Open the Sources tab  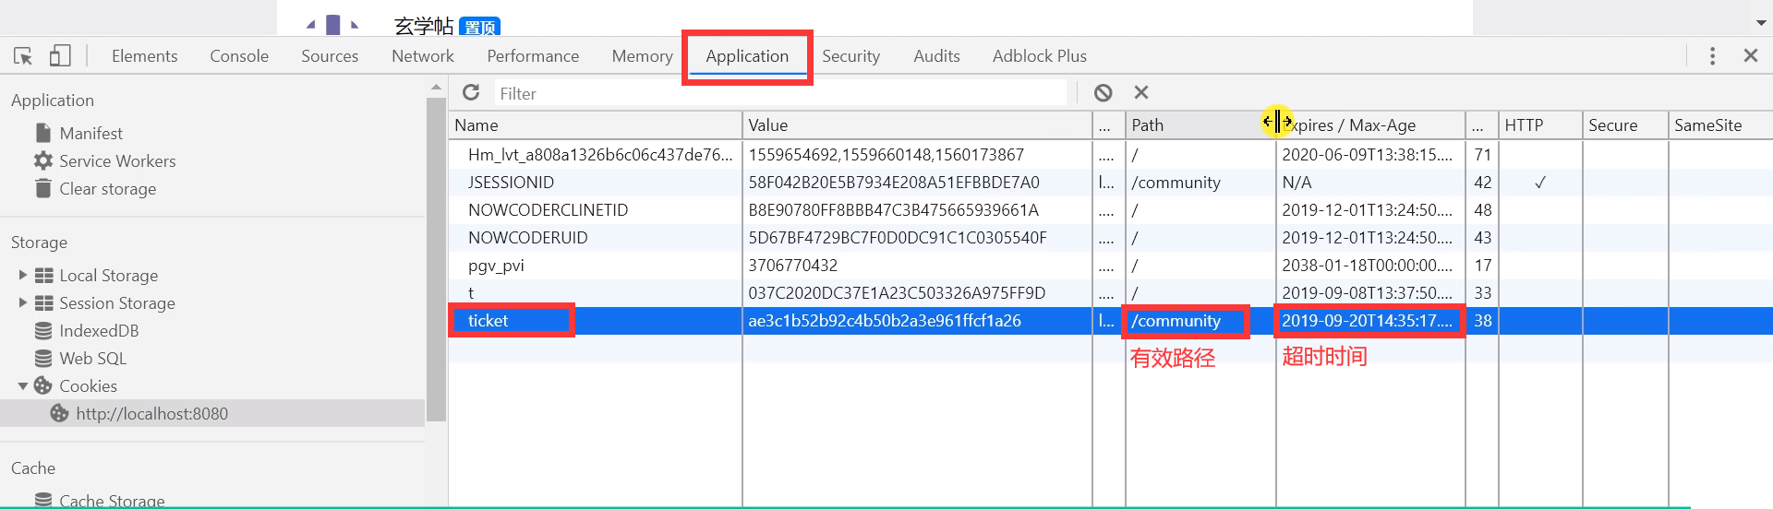pos(330,56)
